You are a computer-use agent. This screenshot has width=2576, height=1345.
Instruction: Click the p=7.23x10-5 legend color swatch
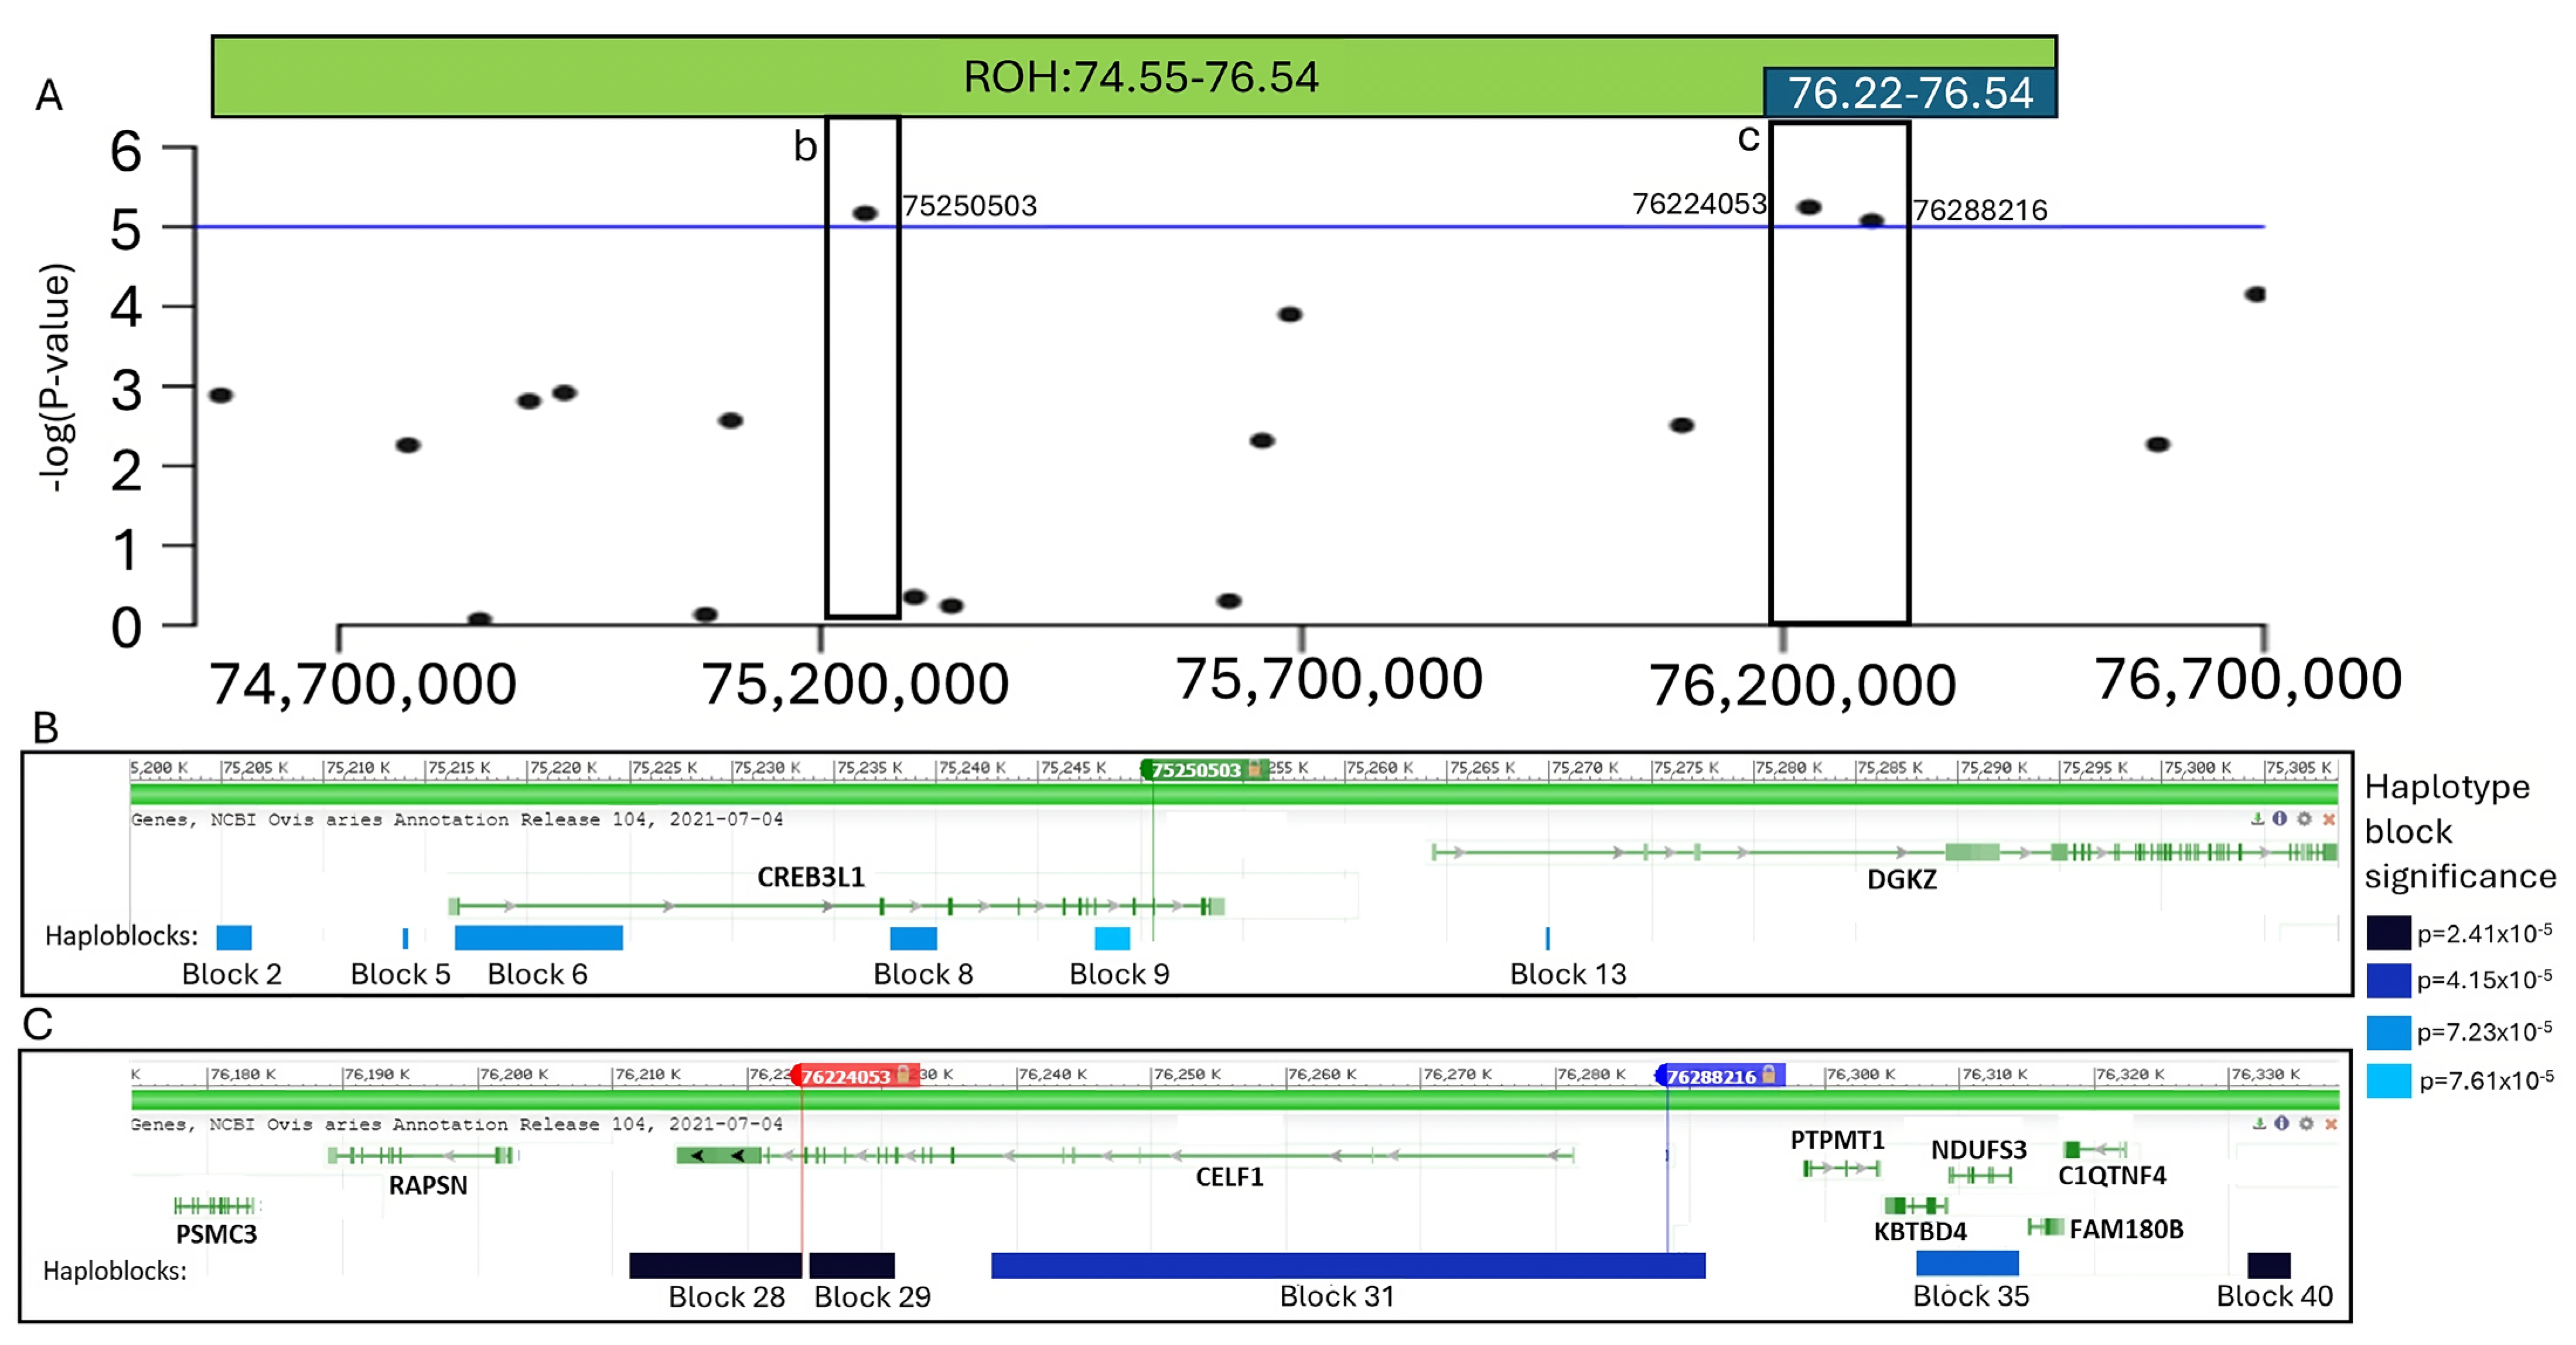click(2389, 1032)
